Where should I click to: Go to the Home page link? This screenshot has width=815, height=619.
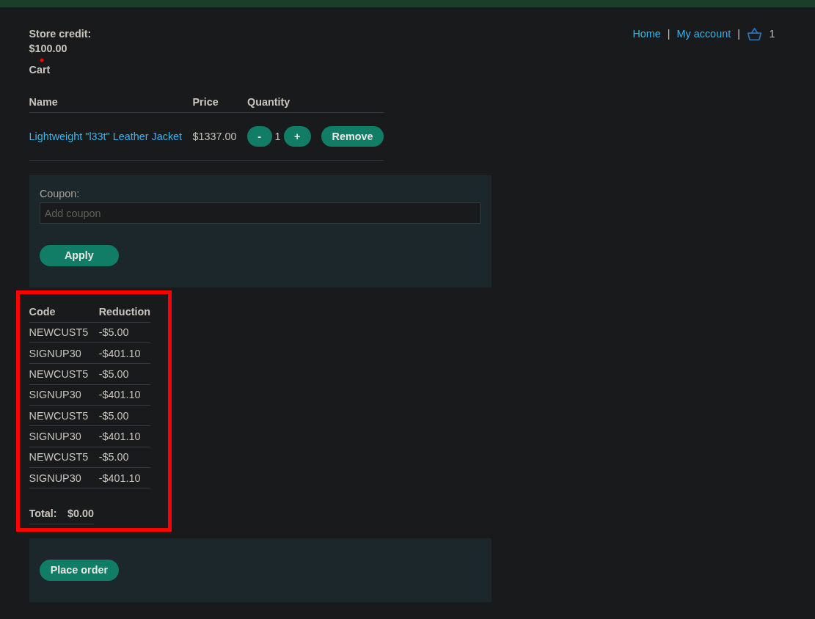tap(646, 34)
